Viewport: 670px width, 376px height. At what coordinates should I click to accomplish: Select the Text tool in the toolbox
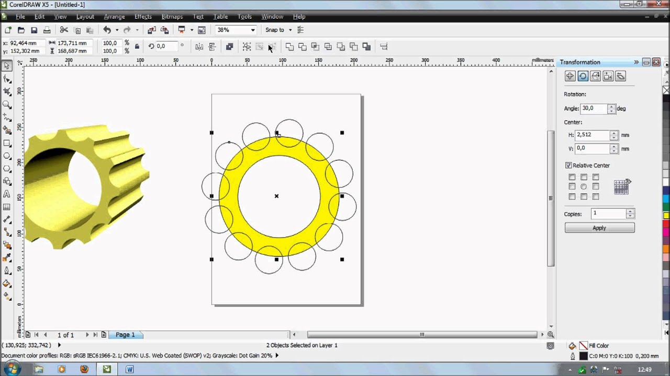(7, 194)
